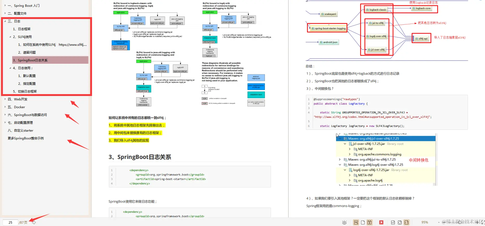Expand the 一、Spring Boot 入门 chapter

pyautogui.click(x=5, y=5)
